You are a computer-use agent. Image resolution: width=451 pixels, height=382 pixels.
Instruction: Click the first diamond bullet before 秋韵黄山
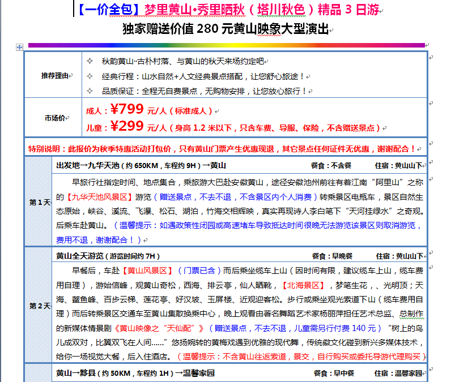coord(89,61)
